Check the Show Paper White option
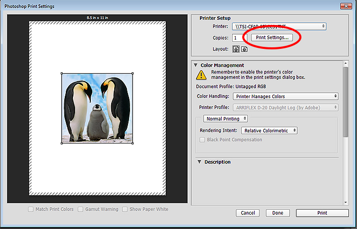357x229 pixels. [x=124, y=209]
